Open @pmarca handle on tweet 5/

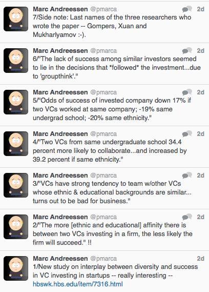103,92
